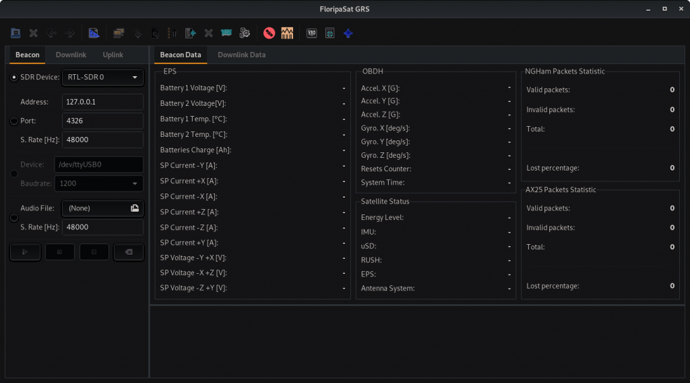Viewport: 690px width, 383px height.
Task: Click the teal-colored toolbar icon
Action: click(226, 32)
